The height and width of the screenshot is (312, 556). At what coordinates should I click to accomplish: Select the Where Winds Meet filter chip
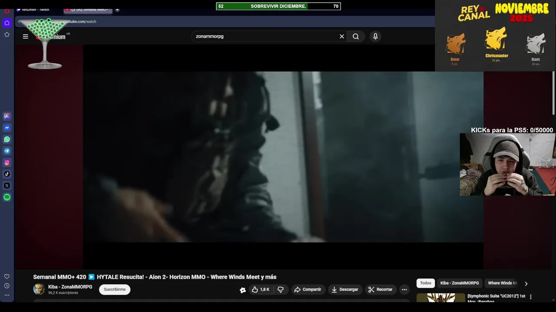[502, 283]
